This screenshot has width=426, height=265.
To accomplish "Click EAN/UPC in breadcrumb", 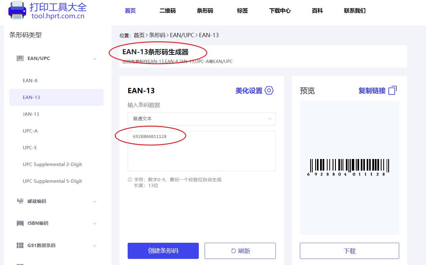I will coord(182,35).
